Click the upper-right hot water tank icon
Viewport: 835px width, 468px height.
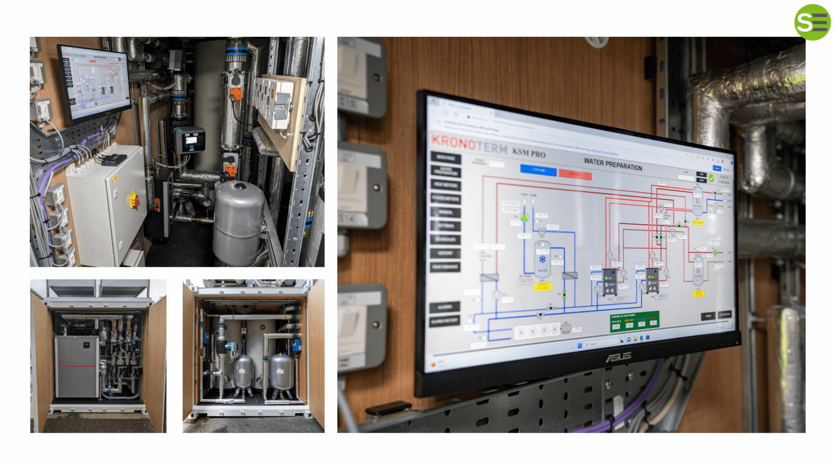(x=697, y=200)
